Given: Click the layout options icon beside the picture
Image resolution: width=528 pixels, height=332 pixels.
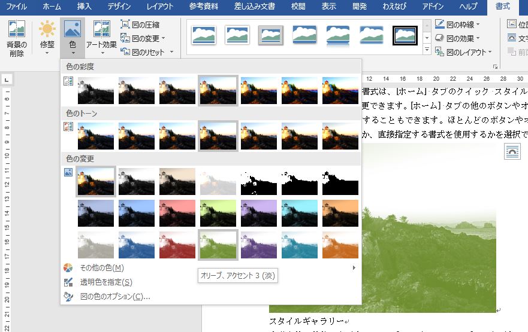Looking at the screenshot, I should pyautogui.click(x=512, y=151).
